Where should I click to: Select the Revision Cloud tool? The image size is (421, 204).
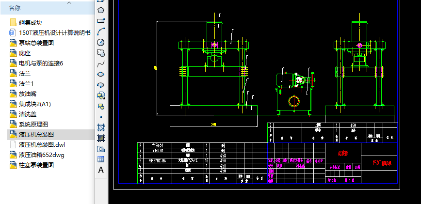coord(101,53)
